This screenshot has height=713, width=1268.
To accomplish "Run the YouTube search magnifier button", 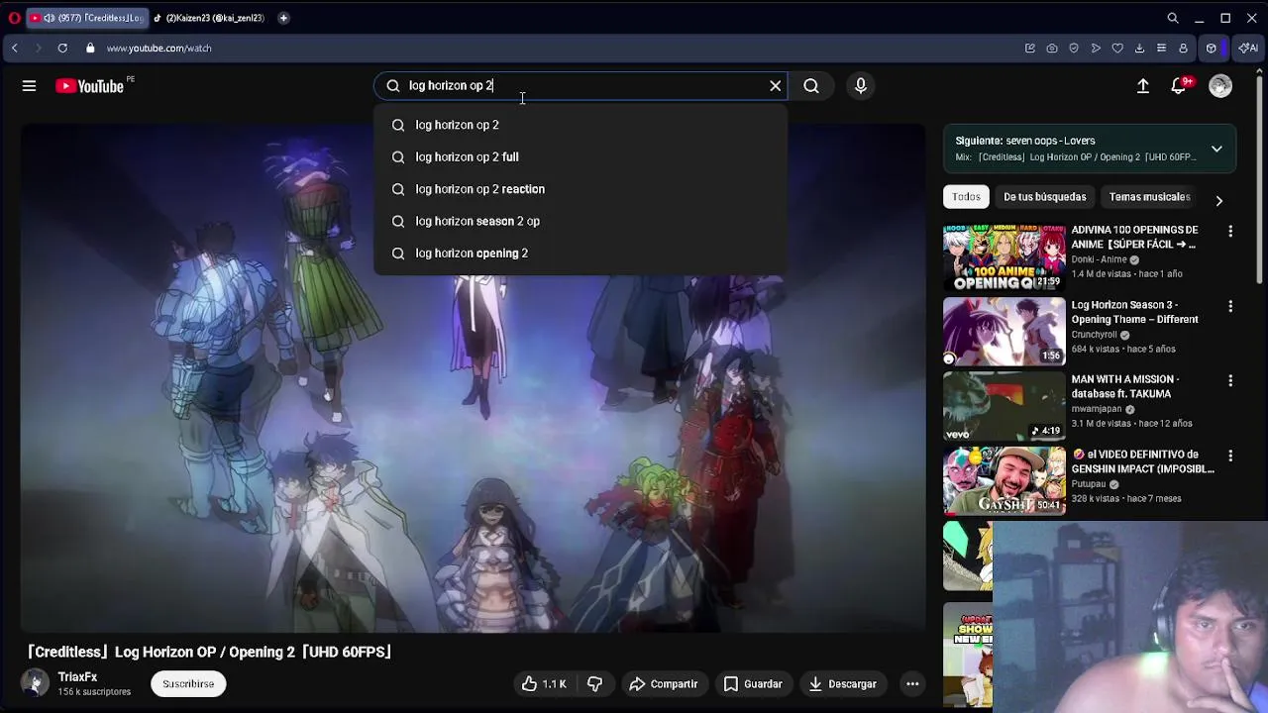I will [811, 86].
